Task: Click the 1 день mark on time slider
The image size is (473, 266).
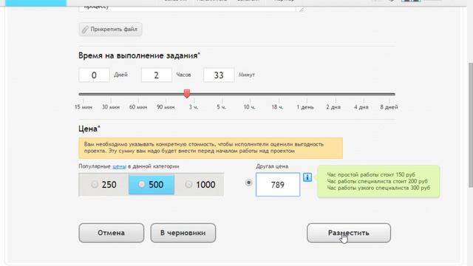Action: tap(305, 107)
